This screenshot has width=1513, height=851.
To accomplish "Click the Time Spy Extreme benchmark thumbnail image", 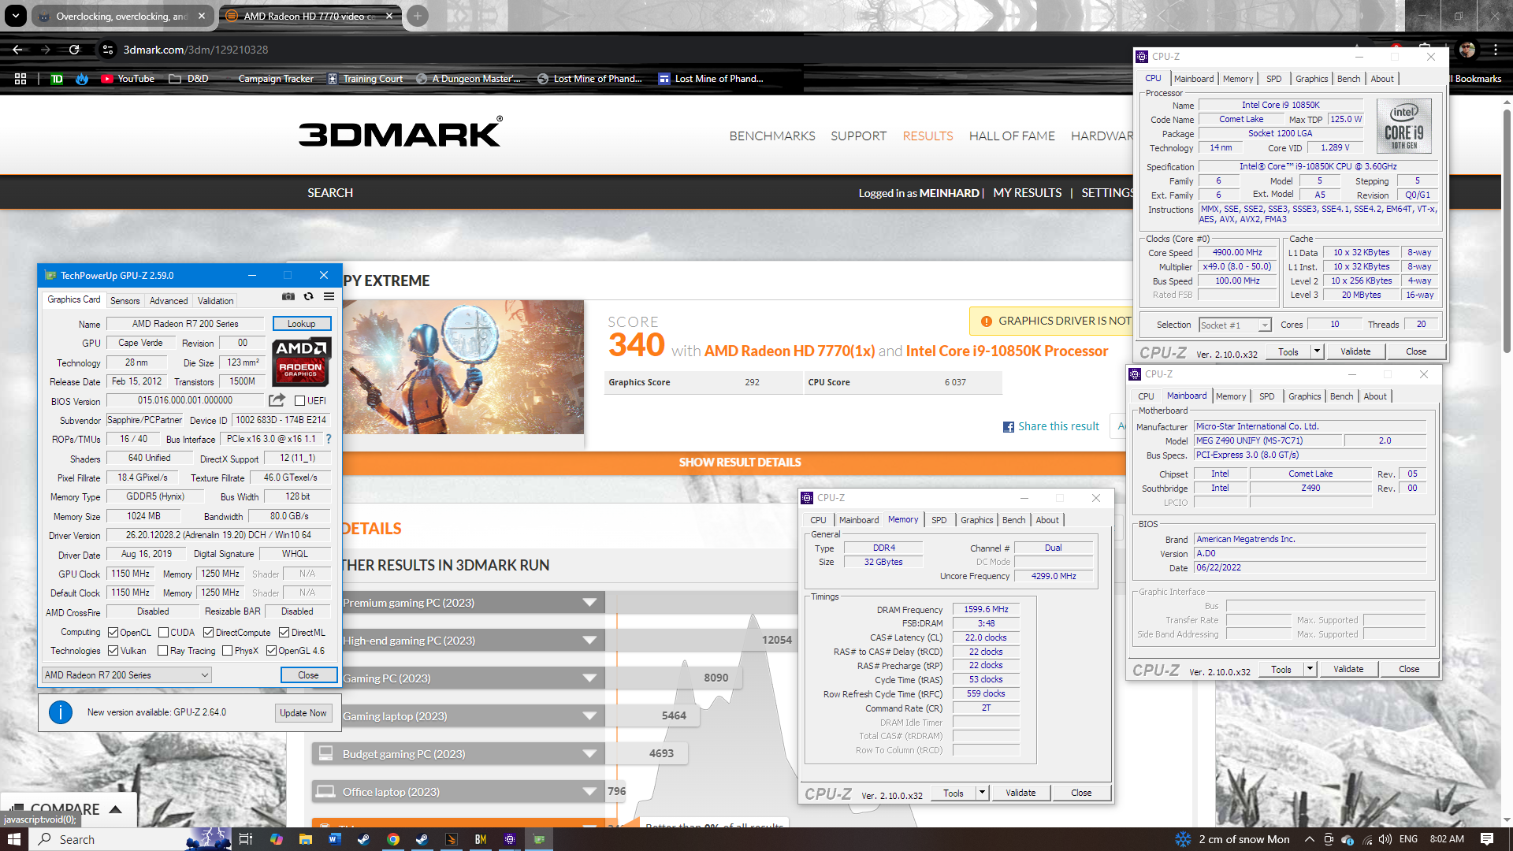I will [463, 367].
